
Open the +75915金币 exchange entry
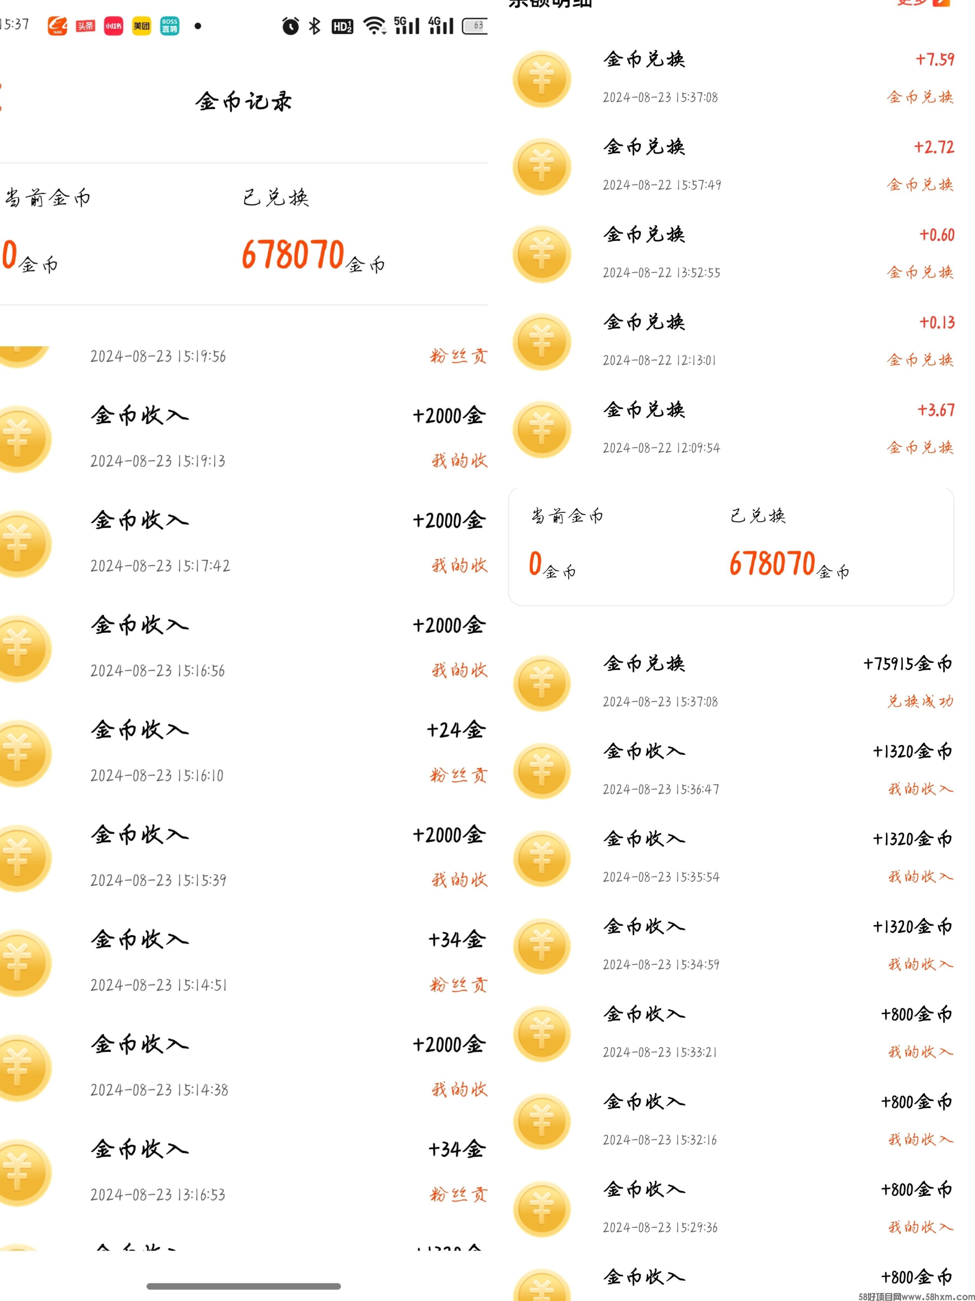tap(731, 682)
